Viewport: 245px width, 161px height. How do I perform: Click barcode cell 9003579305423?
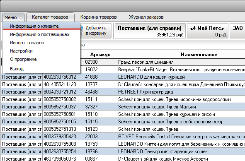pos(63,137)
